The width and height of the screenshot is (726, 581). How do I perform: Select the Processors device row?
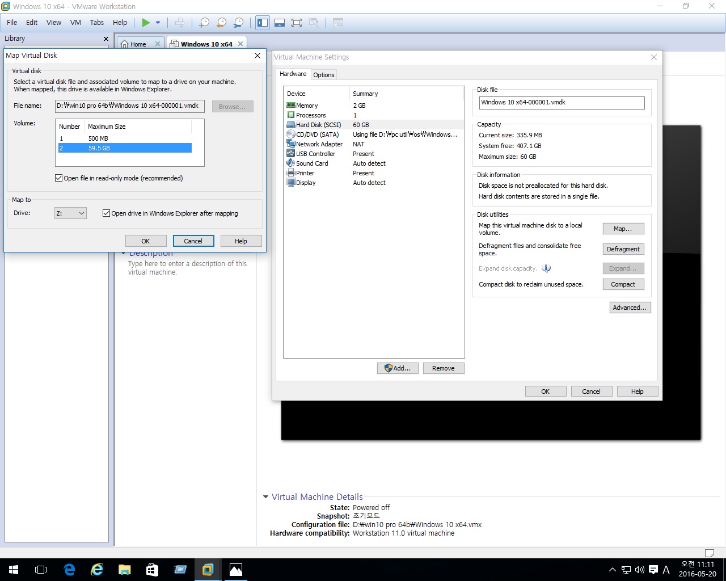pos(374,115)
